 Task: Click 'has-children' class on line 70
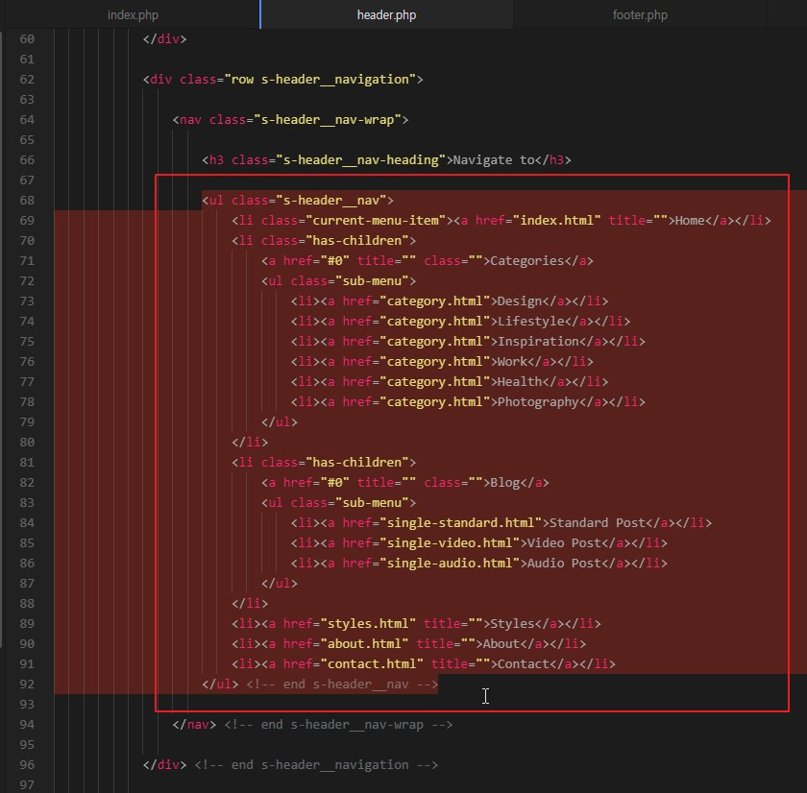pyautogui.click(x=356, y=241)
